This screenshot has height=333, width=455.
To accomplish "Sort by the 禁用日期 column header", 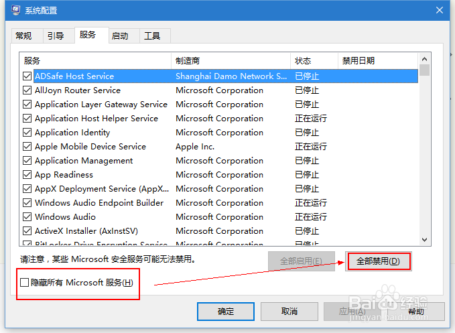I will point(378,60).
